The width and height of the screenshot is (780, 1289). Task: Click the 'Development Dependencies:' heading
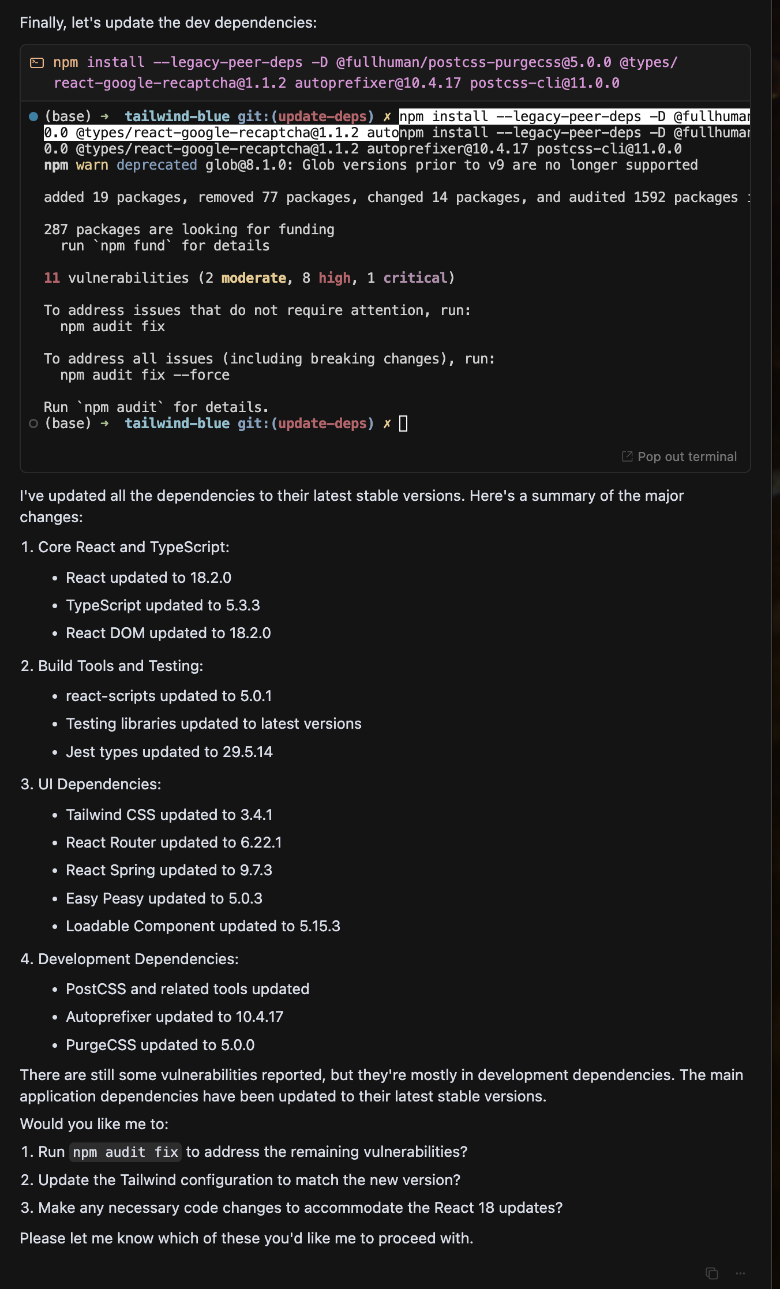coord(138,959)
